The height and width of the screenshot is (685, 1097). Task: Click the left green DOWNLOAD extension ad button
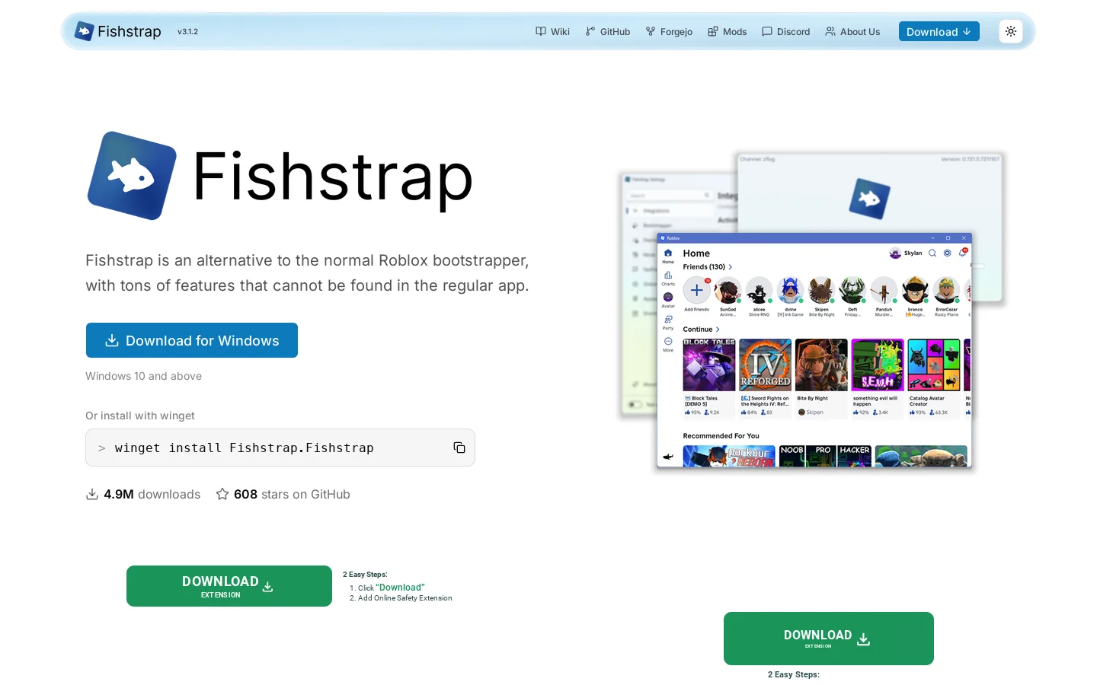click(x=229, y=586)
